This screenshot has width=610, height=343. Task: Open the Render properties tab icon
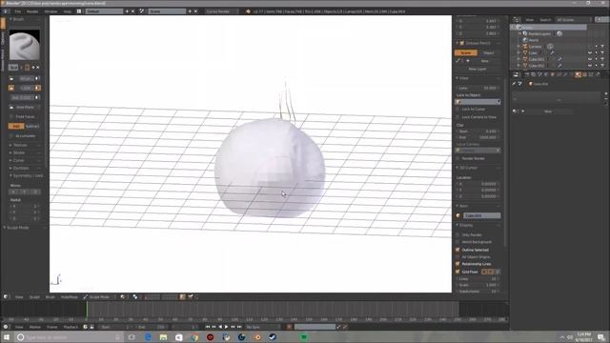pyautogui.click(x=527, y=74)
